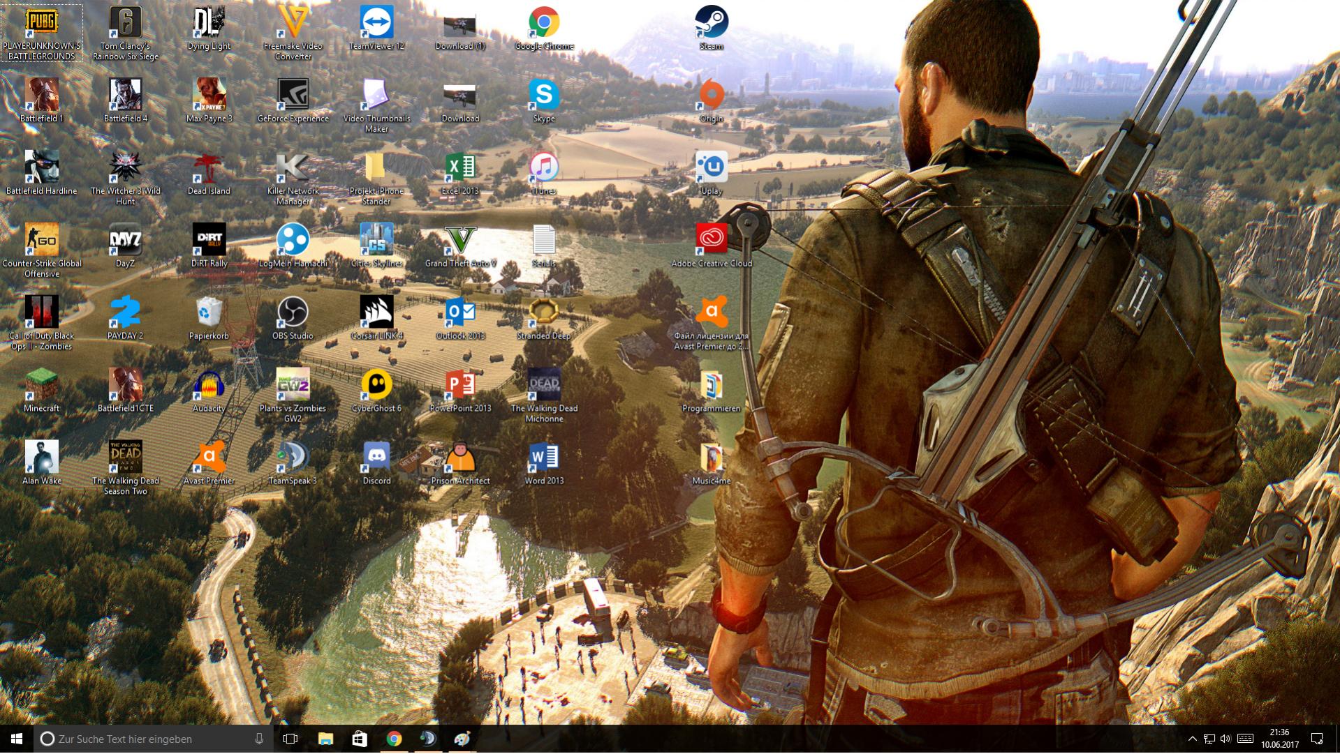1340x754 pixels.
Task: Select Adobe Creative Cloud shortcut
Action: (712, 246)
